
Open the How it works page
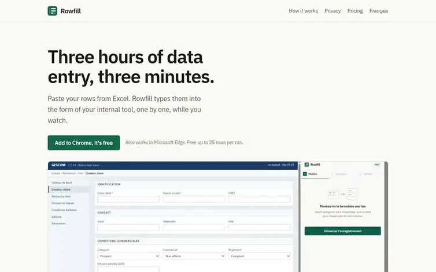click(303, 11)
